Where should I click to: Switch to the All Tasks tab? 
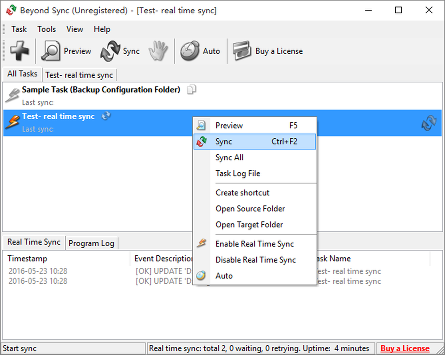(22, 74)
